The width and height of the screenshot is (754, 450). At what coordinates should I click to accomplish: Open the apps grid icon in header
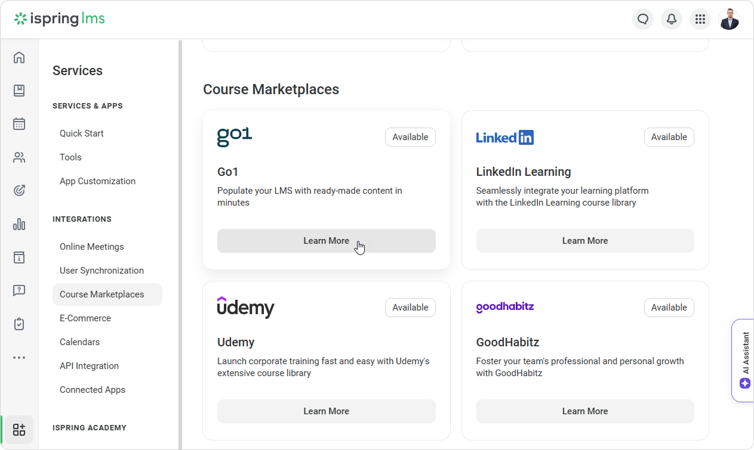click(700, 19)
